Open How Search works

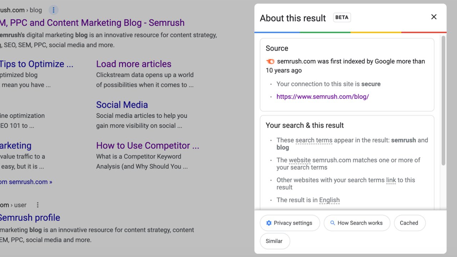click(x=356, y=223)
